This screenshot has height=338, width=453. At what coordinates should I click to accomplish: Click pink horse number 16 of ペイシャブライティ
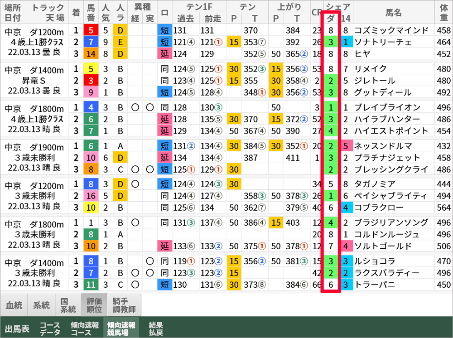(91, 196)
